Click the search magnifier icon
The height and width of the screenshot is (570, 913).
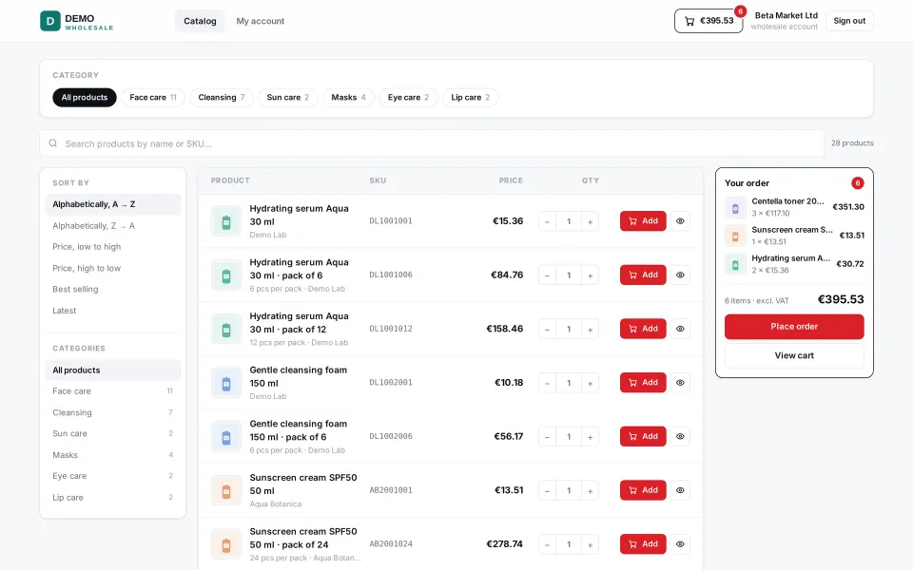(53, 143)
